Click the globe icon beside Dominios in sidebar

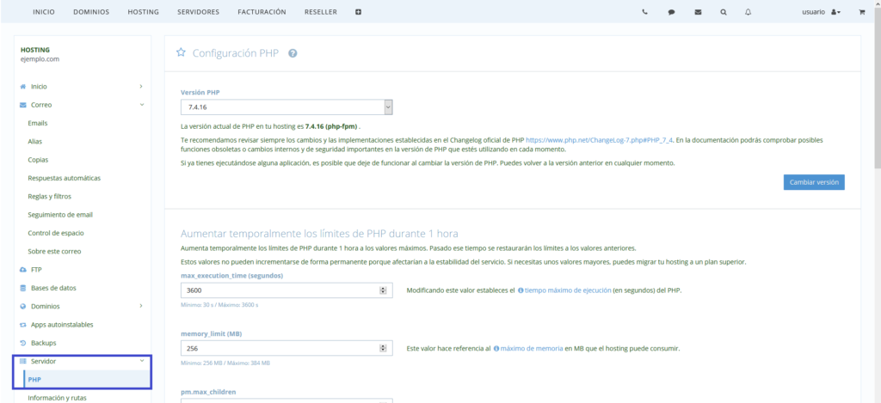tap(23, 307)
